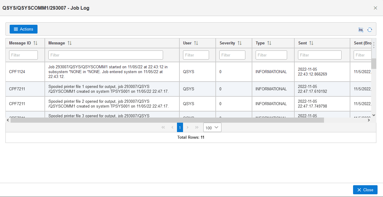Click the scroll right arrow below the table
The image size is (383, 197).
coord(369,120)
